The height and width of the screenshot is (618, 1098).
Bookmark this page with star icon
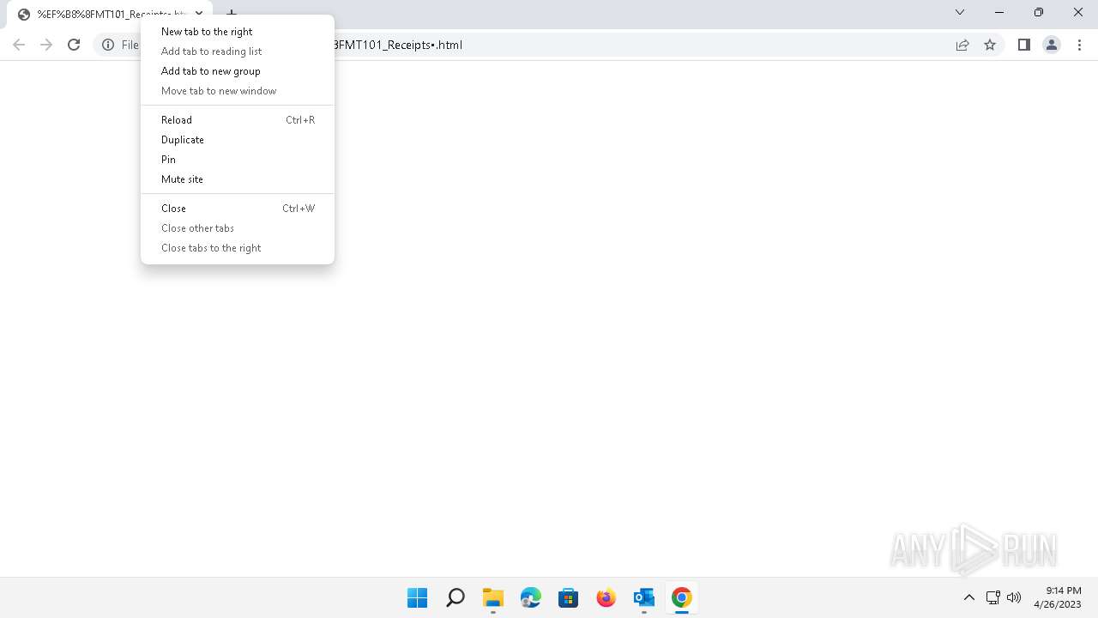point(990,45)
